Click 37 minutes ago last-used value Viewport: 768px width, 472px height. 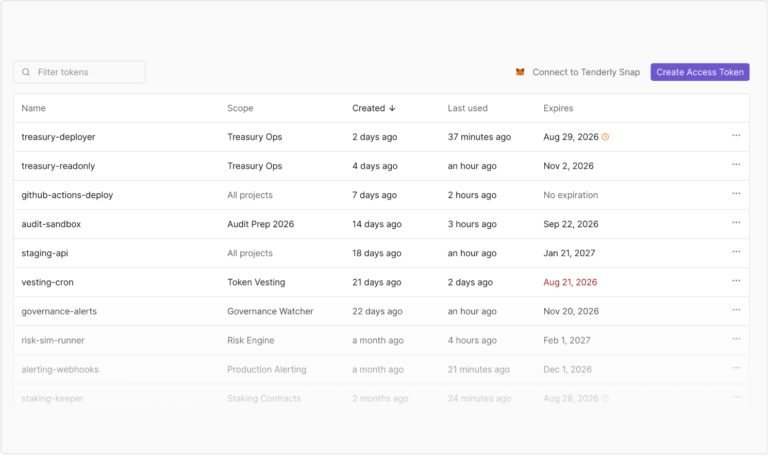[x=479, y=137]
